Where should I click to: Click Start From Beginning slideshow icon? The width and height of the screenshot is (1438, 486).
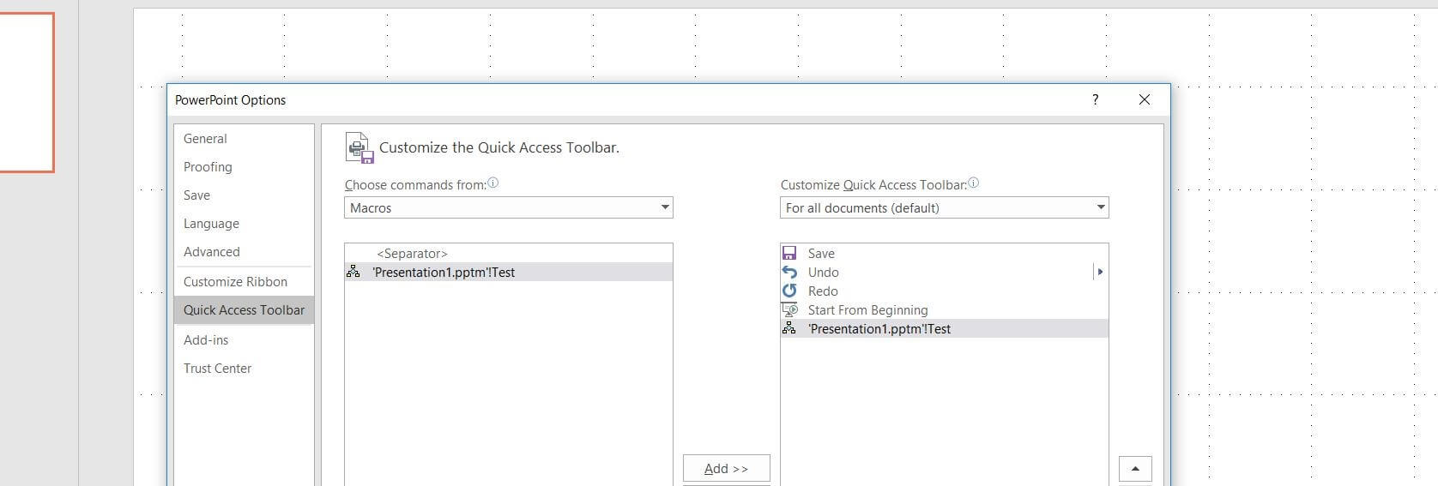click(x=789, y=309)
